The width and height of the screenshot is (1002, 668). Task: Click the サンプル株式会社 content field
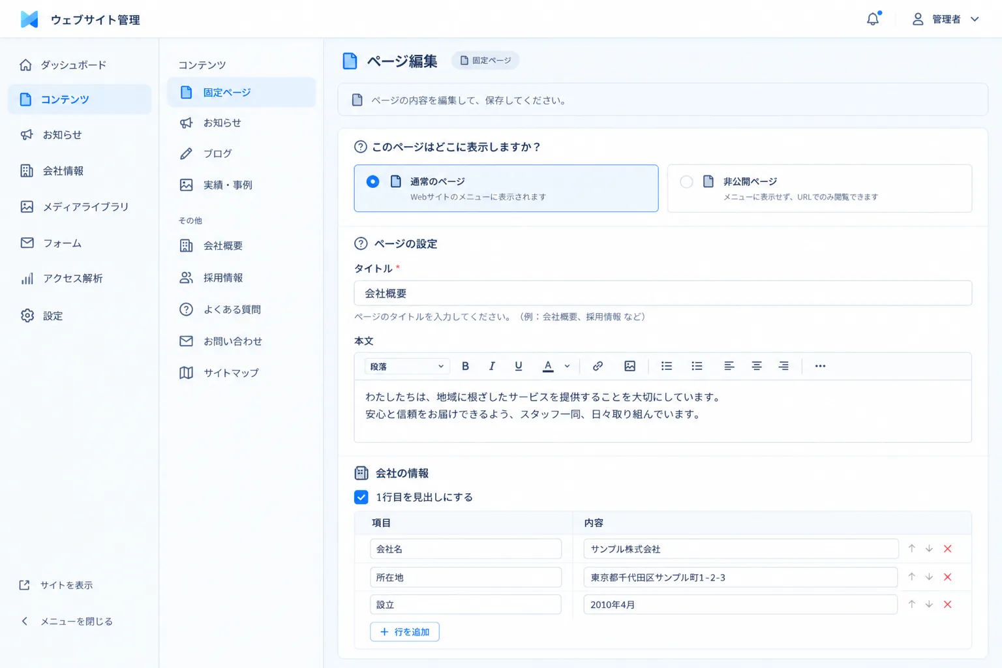[741, 549]
